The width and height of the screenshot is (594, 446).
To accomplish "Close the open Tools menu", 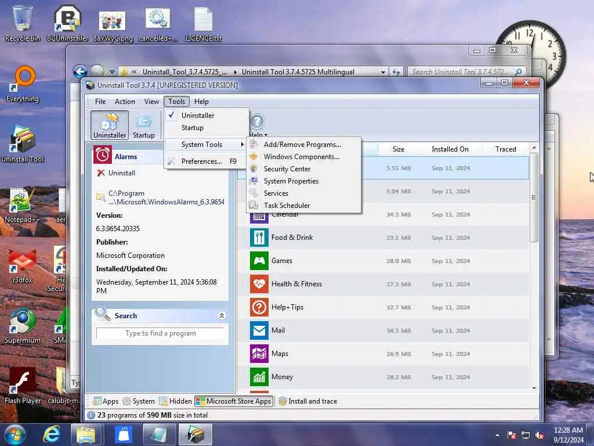I will tap(176, 102).
